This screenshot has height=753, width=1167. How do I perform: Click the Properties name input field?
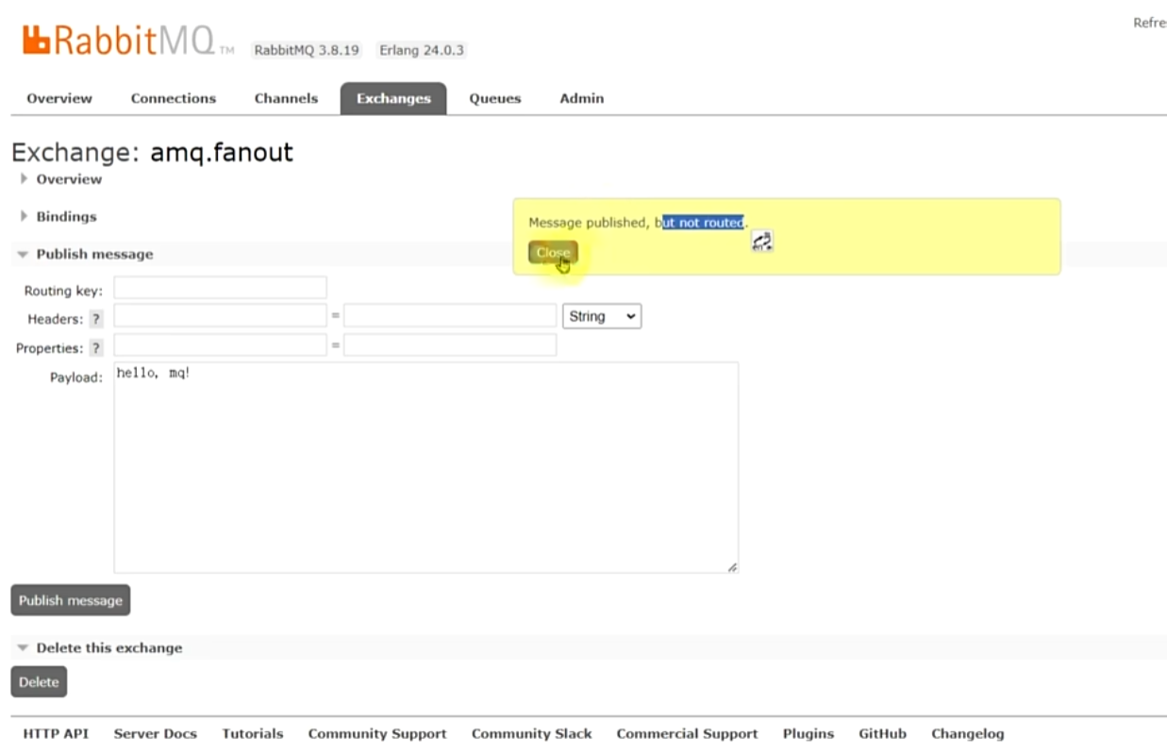click(x=221, y=345)
